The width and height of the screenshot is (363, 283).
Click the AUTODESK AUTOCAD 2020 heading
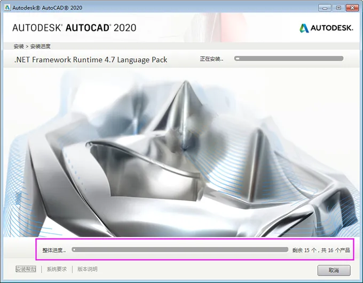pyautogui.click(x=74, y=28)
